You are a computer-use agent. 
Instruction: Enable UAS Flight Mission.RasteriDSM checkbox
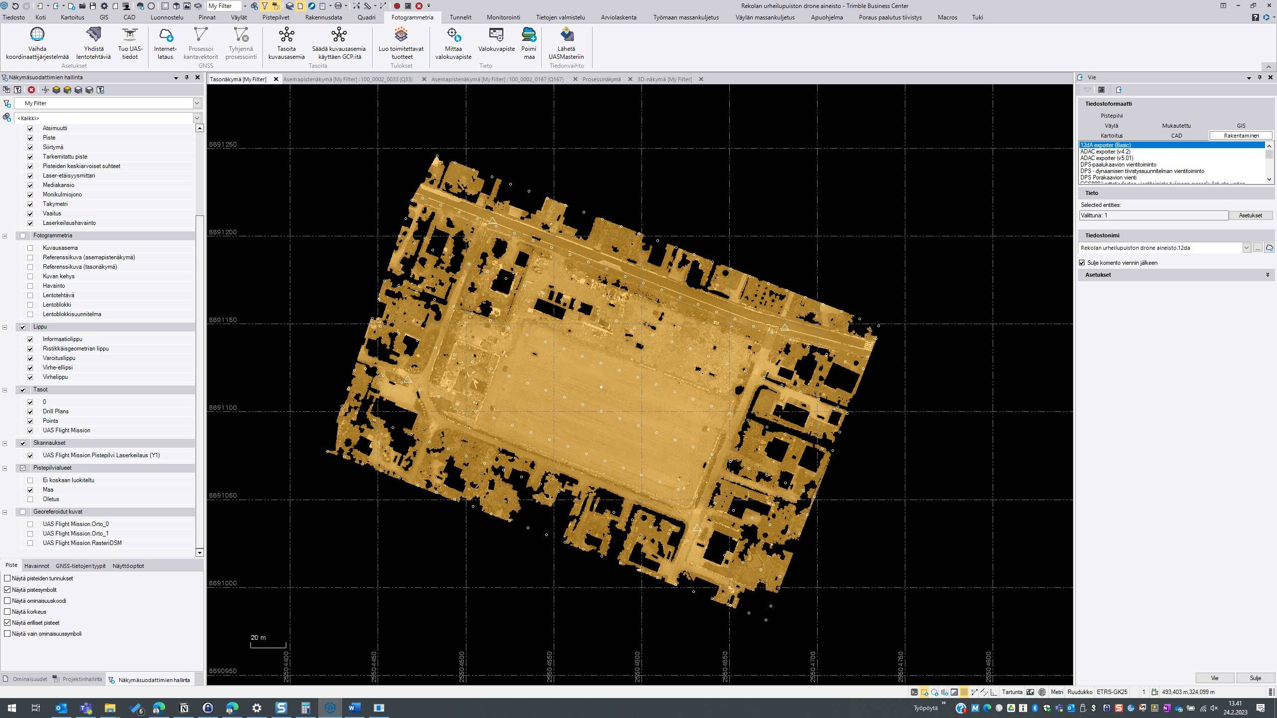[30, 543]
